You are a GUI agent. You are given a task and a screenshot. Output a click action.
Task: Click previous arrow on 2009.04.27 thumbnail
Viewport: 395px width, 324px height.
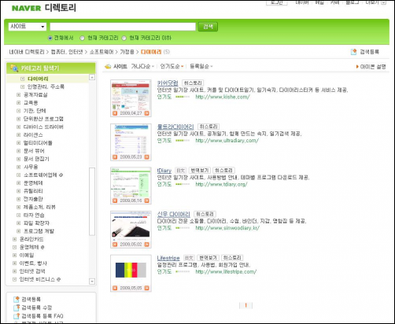tap(115, 113)
